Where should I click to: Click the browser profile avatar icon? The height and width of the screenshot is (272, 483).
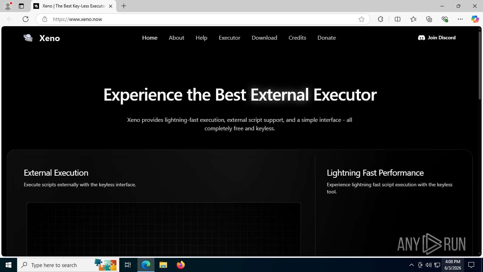[x=8, y=6]
